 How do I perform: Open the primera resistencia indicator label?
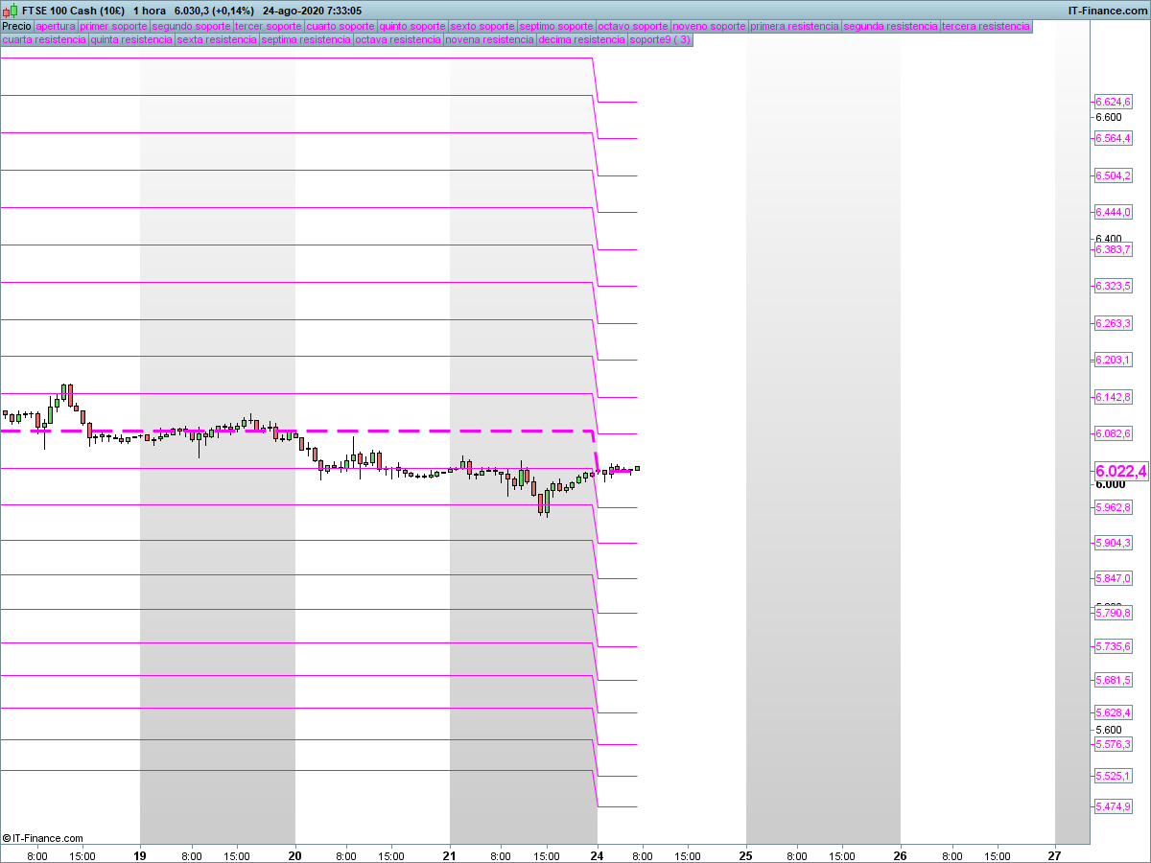(794, 27)
